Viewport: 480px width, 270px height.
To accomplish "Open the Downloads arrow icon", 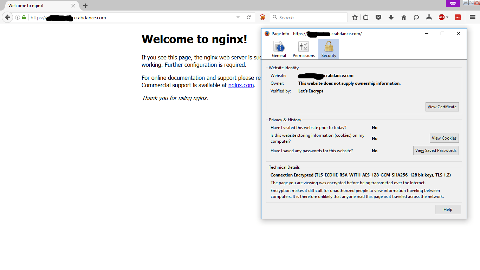I will (x=391, y=18).
